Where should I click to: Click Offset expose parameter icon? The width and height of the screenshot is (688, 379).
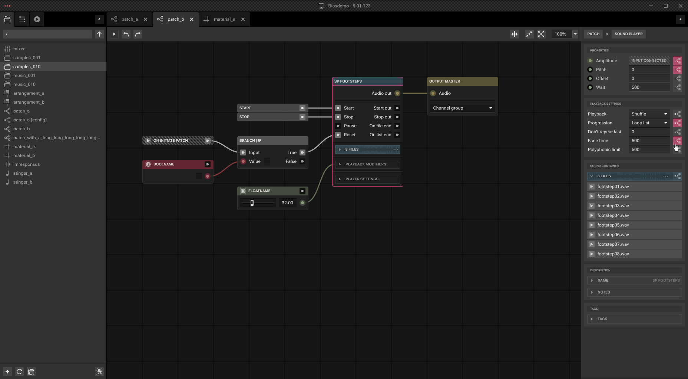point(678,78)
